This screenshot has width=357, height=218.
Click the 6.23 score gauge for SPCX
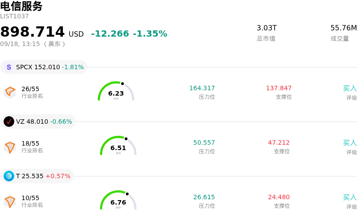pos(116,91)
